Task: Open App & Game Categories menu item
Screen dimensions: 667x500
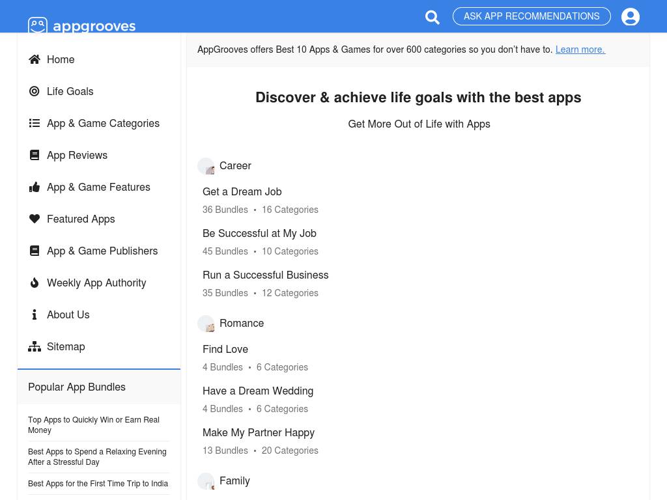Action: (x=103, y=123)
